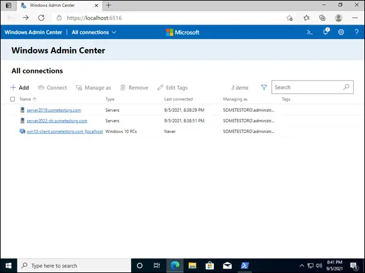Tick the select-all checkbox beside Name
This screenshot has width=365, height=273.
click(x=13, y=99)
